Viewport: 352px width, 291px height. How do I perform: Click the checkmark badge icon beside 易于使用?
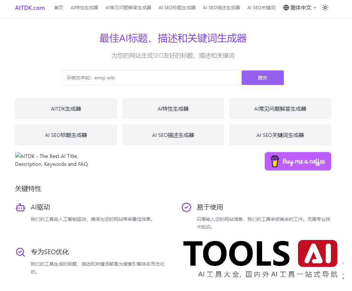point(186,207)
